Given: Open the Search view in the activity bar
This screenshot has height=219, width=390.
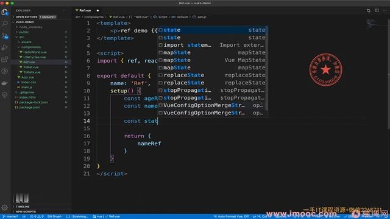Looking at the screenshot, I should pyautogui.click(x=5, y=24).
